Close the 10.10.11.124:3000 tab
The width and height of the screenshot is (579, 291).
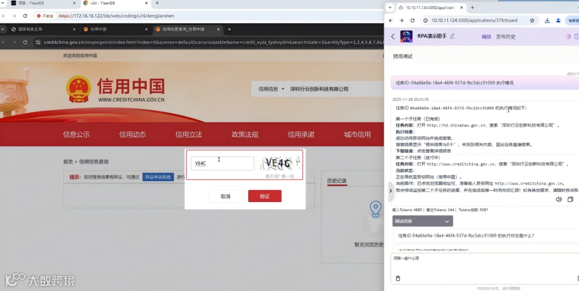[x=462, y=8]
